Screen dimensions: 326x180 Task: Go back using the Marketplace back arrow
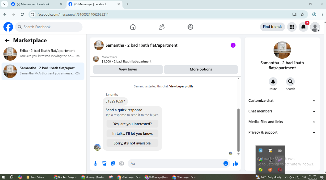tap(7, 40)
